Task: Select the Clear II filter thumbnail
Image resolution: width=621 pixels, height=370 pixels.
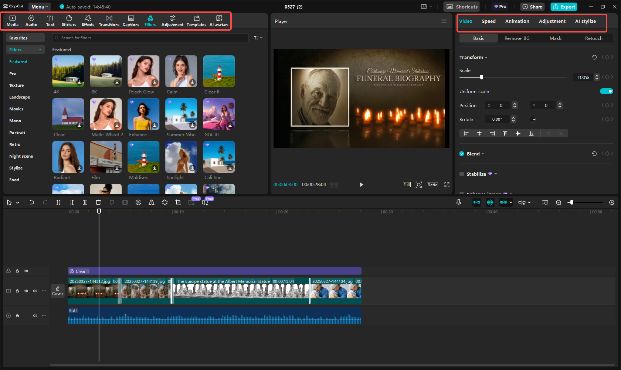Action: click(219, 71)
